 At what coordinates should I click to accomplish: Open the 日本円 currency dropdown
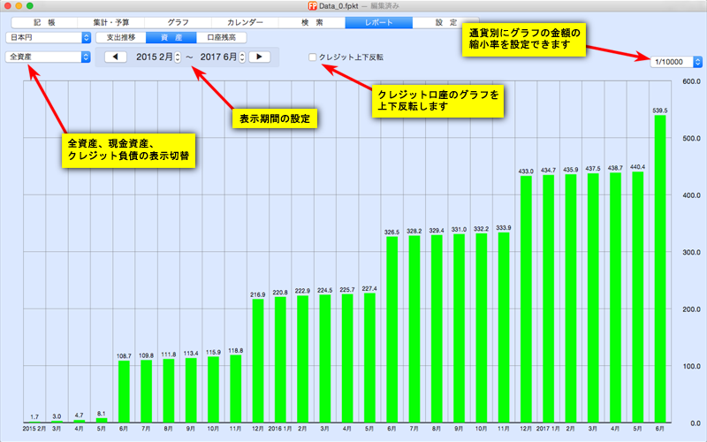point(48,38)
